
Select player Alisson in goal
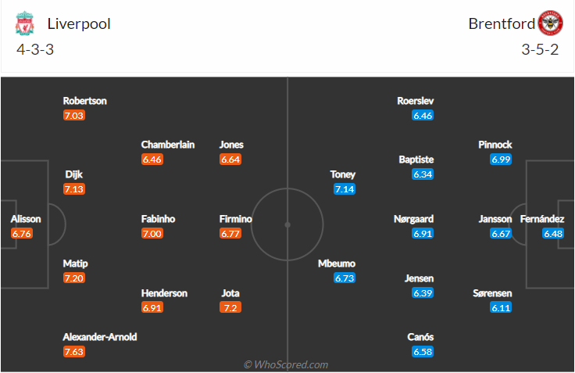[25, 220]
